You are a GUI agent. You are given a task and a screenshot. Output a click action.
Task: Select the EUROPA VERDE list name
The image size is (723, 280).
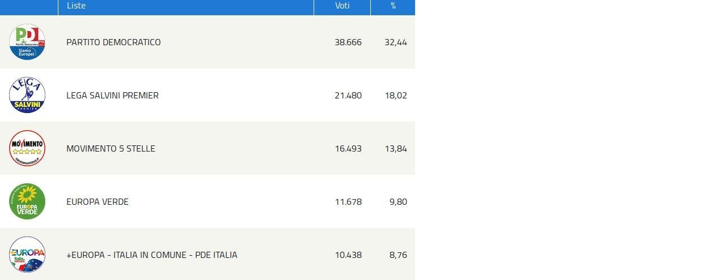(98, 202)
